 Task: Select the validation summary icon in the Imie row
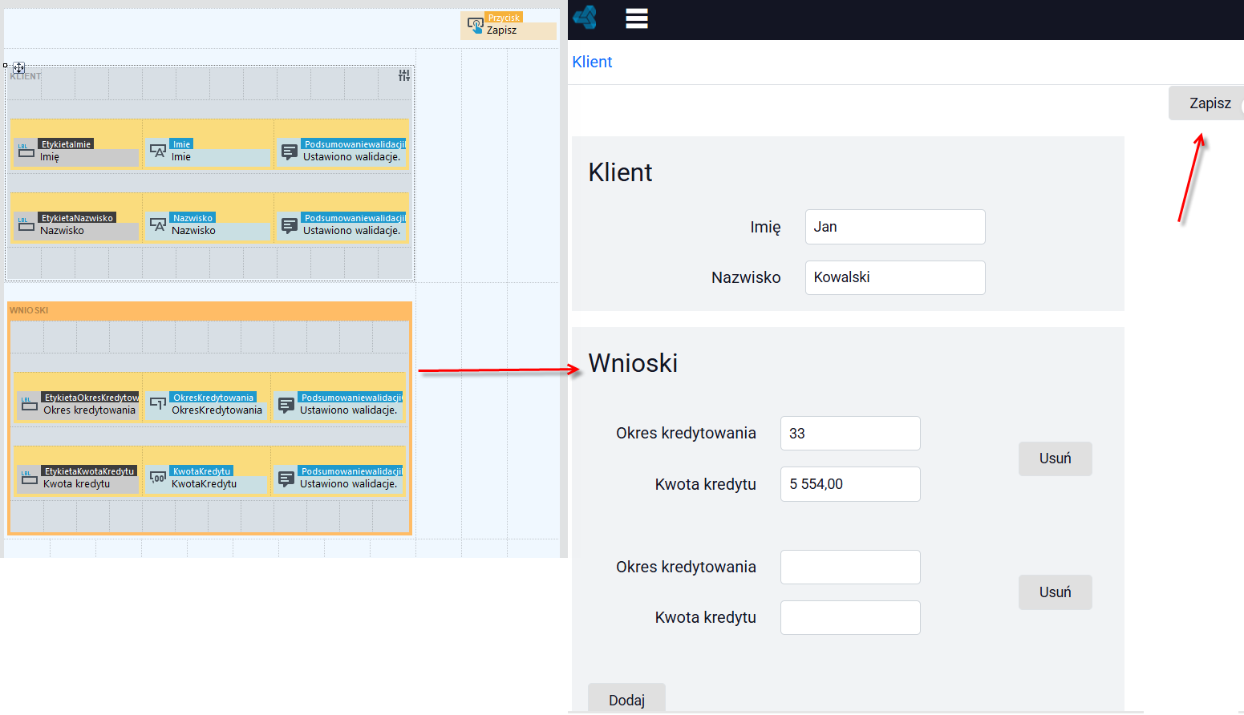[290, 151]
